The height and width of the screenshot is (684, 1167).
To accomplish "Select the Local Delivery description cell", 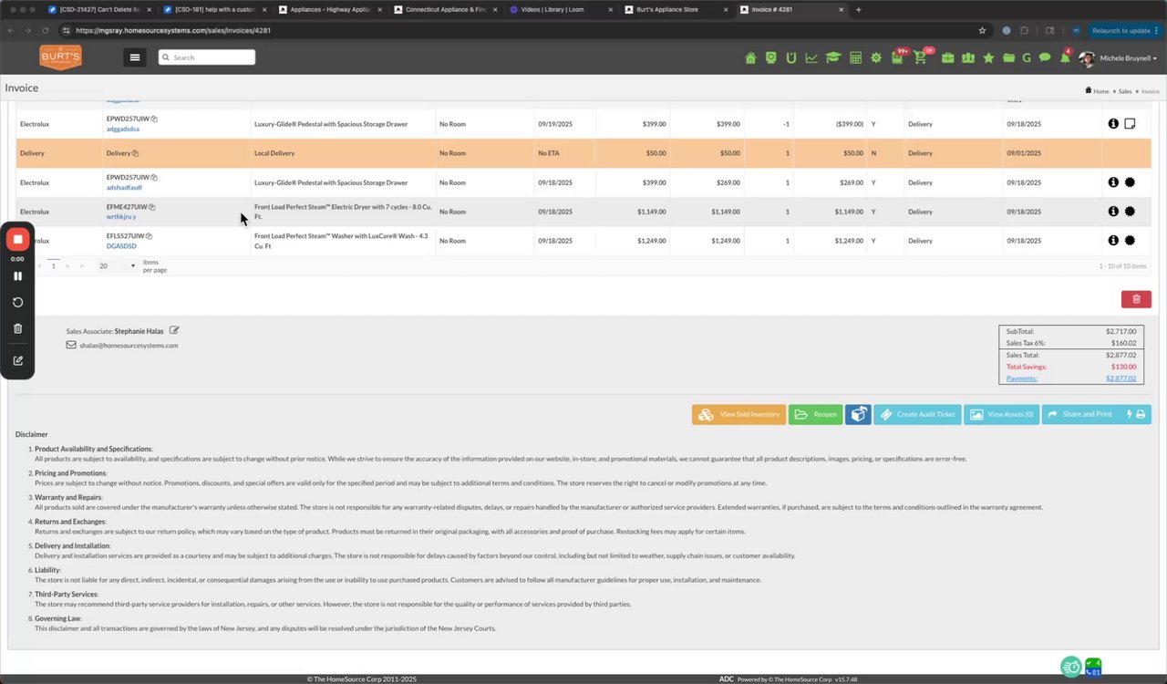I will [343, 153].
